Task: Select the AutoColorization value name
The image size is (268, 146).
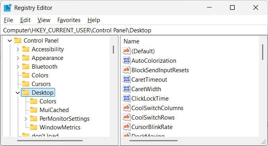Action: 154,61
